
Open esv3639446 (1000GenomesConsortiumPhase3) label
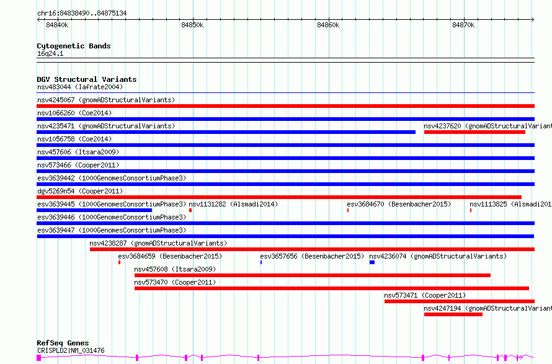pyautogui.click(x=112, y=217)
